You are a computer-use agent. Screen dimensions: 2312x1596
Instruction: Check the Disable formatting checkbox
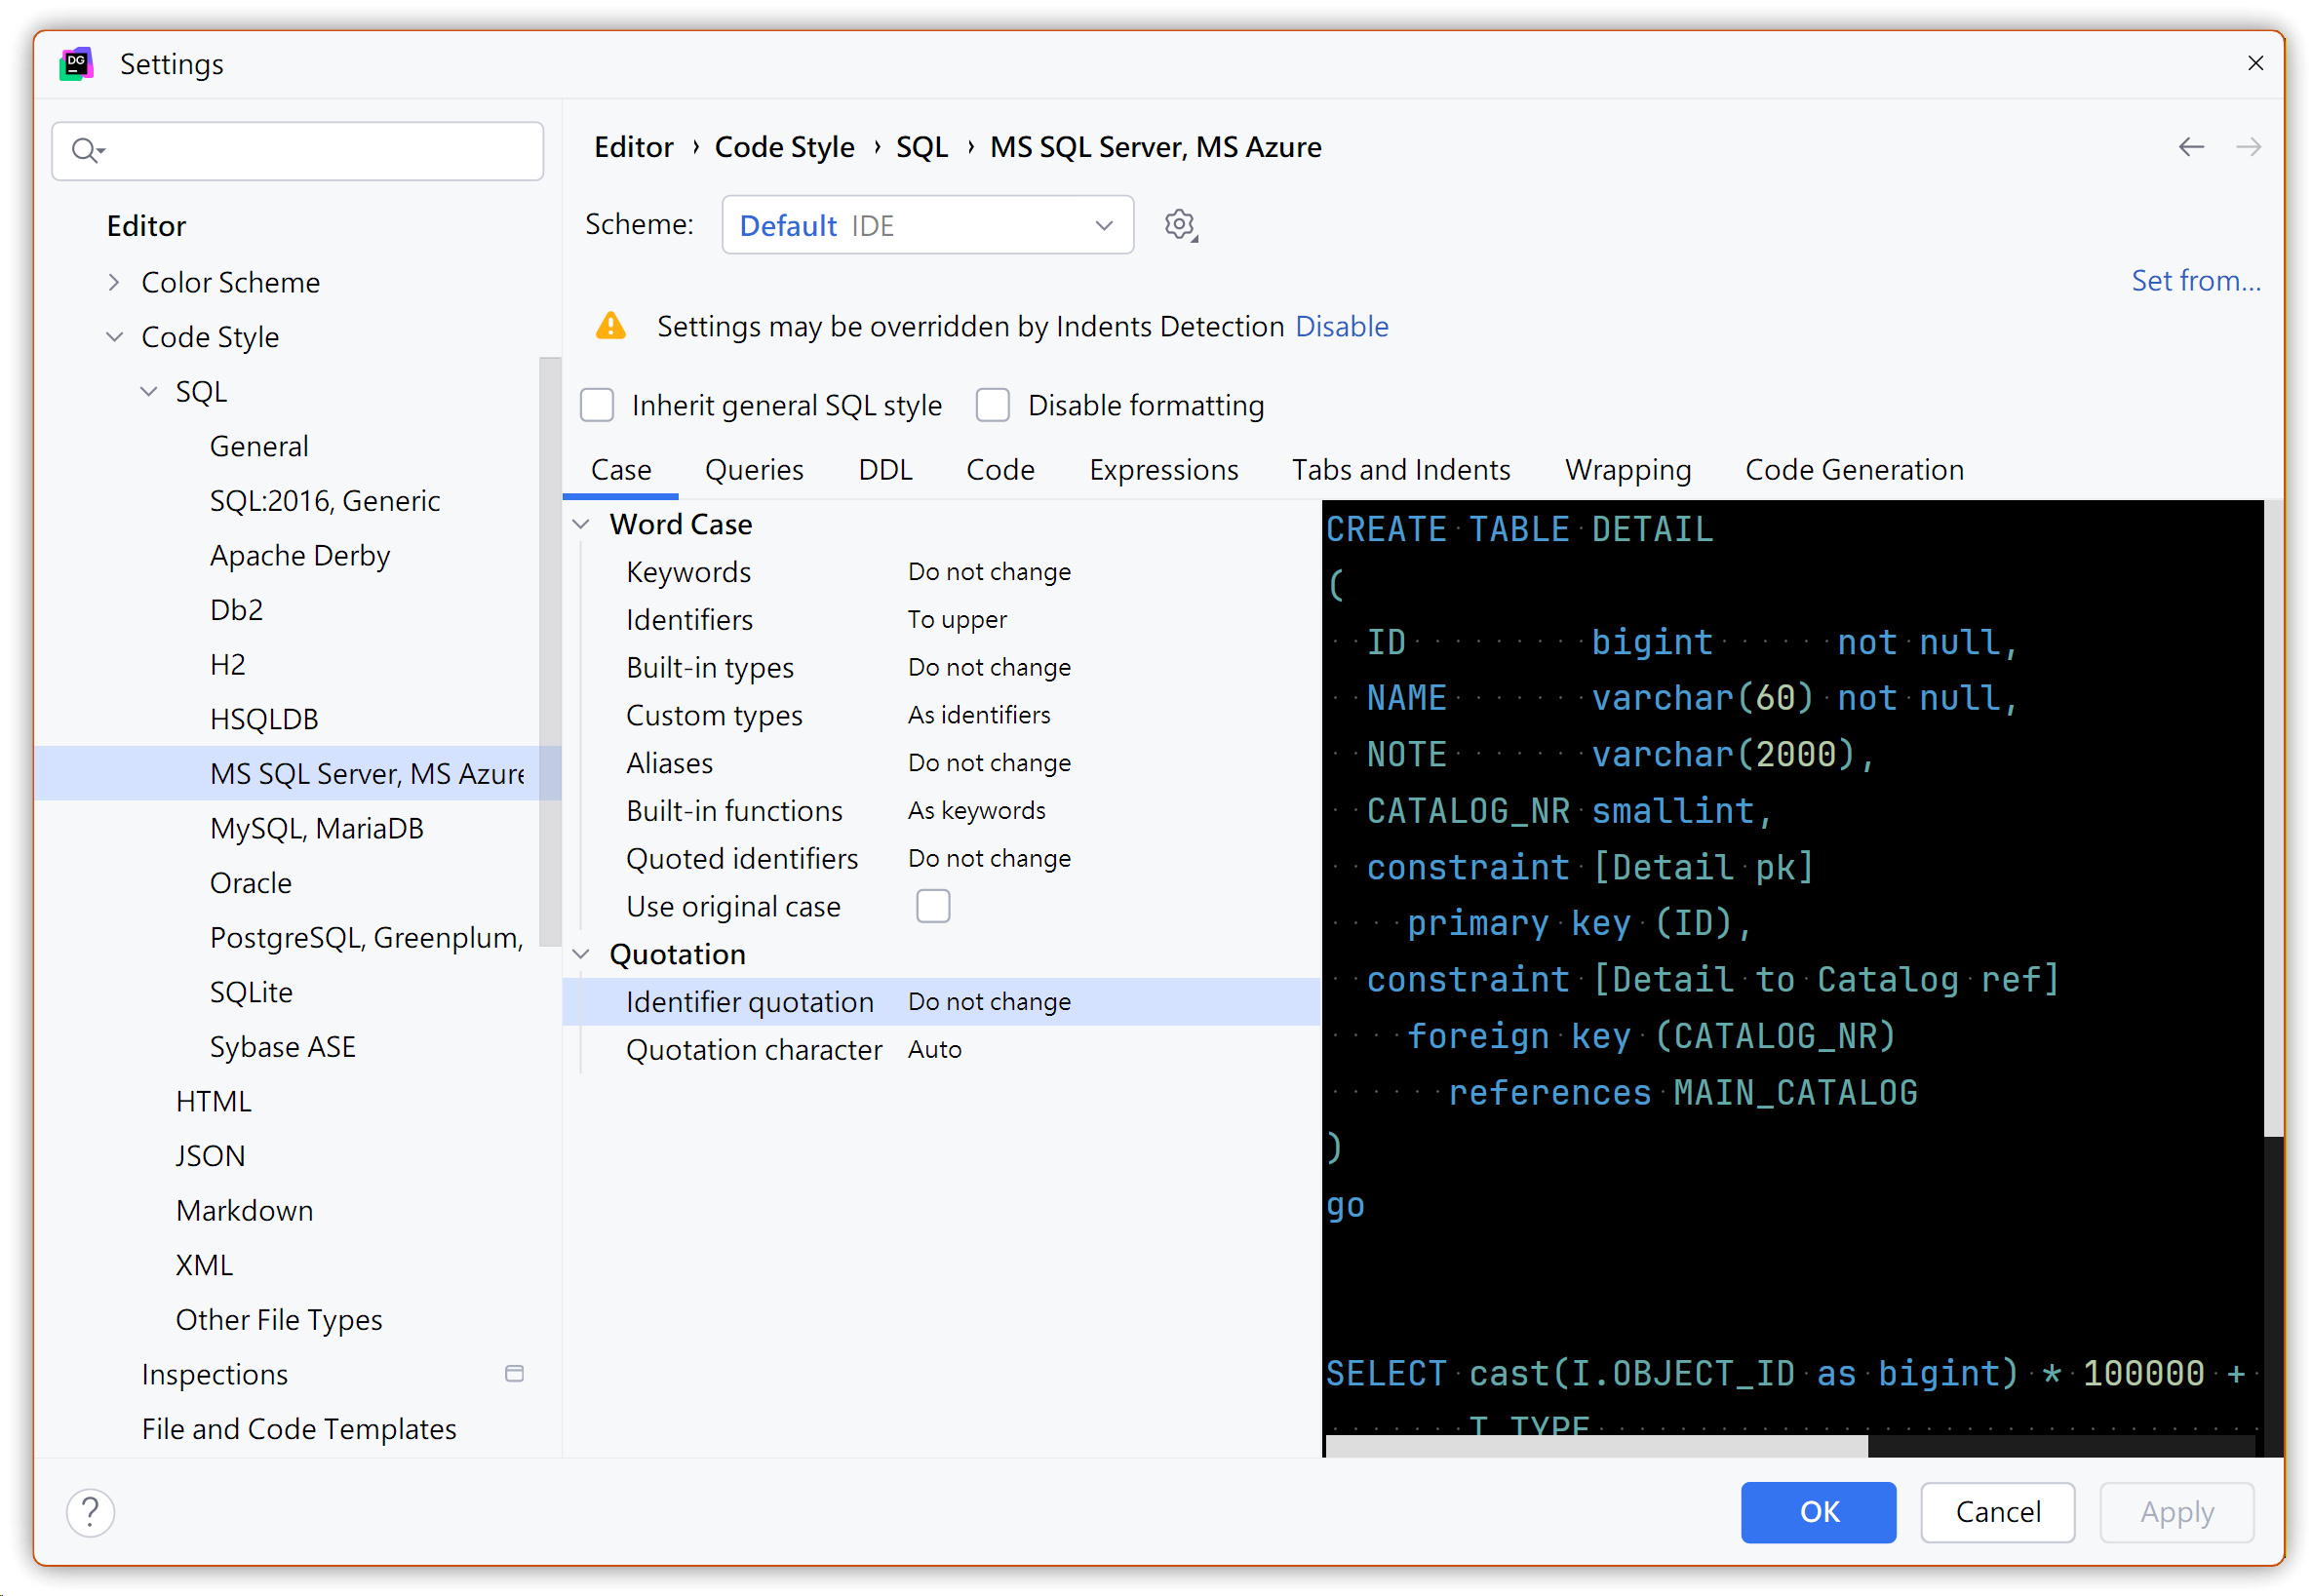992,406
